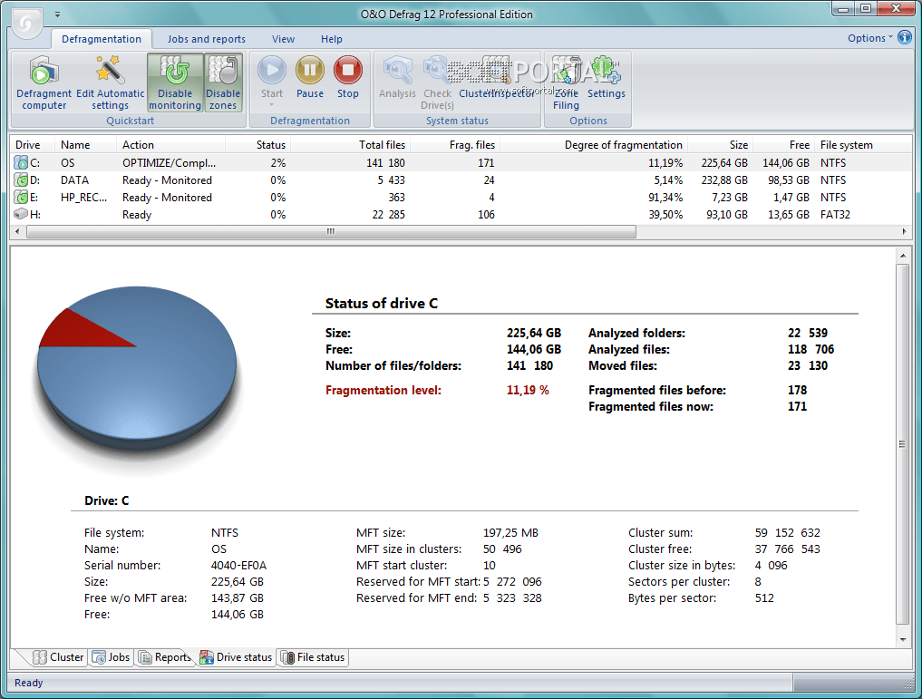The image size is (922, 699).
Task: Switch to the Cluster view tab
Action: click(x=58, y=657)
